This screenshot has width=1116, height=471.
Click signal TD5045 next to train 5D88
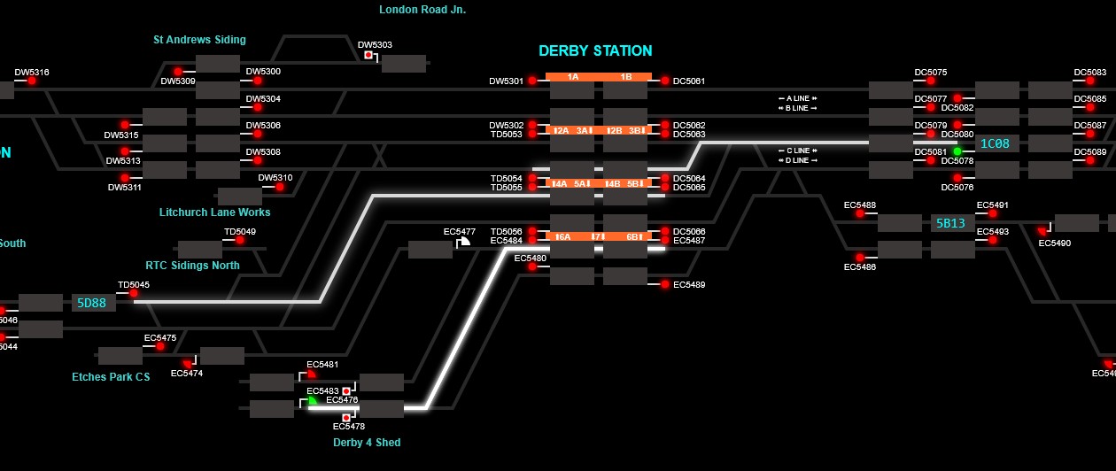pyautogui.click(x=134, y=293)
